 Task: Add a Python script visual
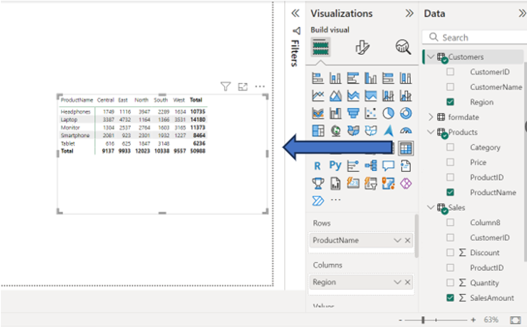[335, 166]
